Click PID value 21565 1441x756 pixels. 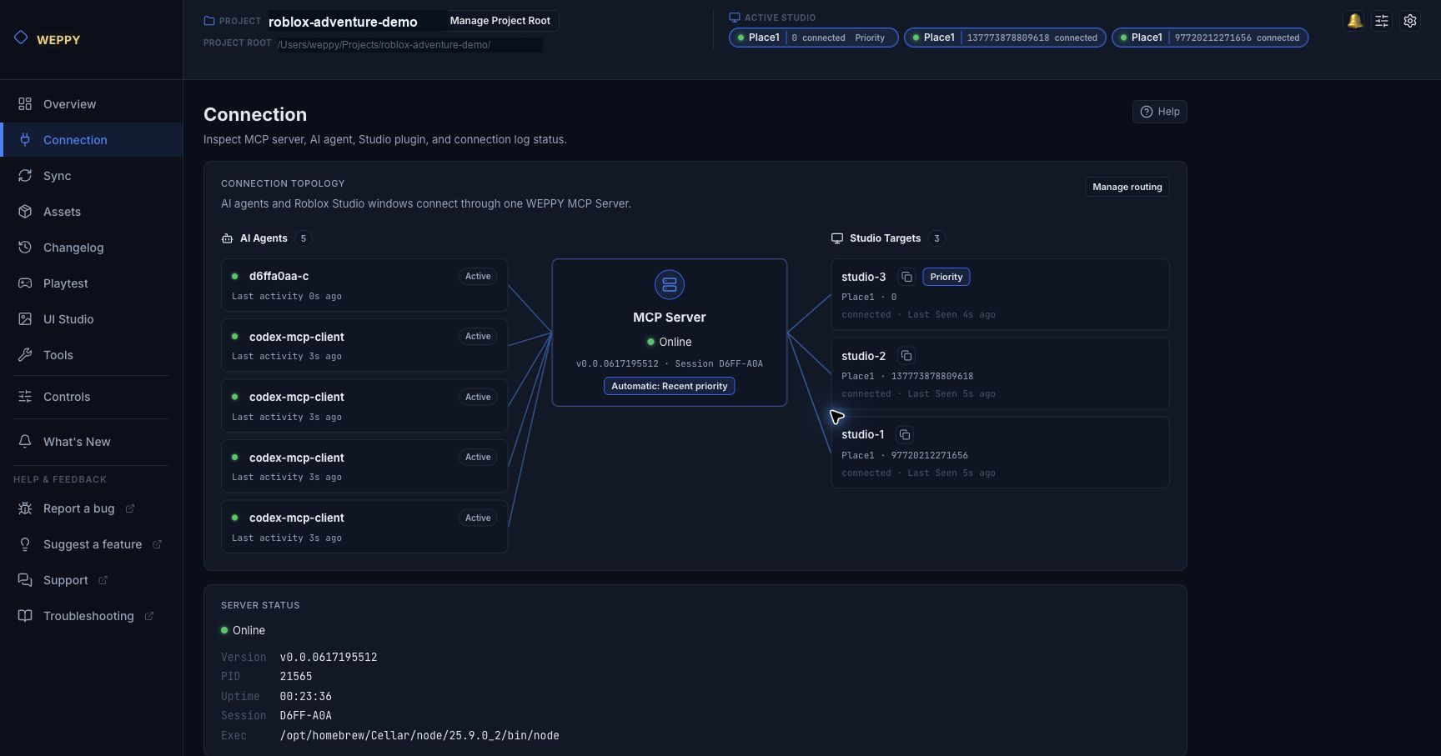coord(296,677)
